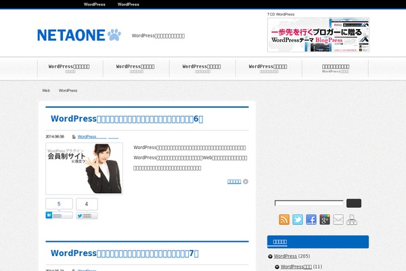The height and width of the screenshot is (271, 406).
Task: Open the sitemap icon in sidebar
Action: point(352,220)
